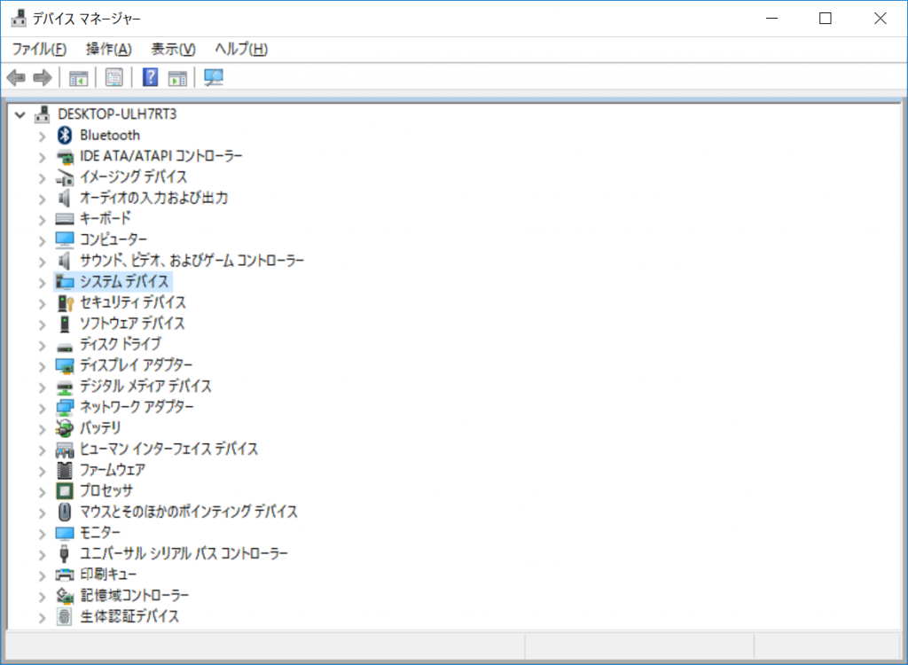This screenshot has height=665, width=908.
Task: Click the IDE ATA/ATAPI コントローラー device icon
Action: tap(64, 156)
